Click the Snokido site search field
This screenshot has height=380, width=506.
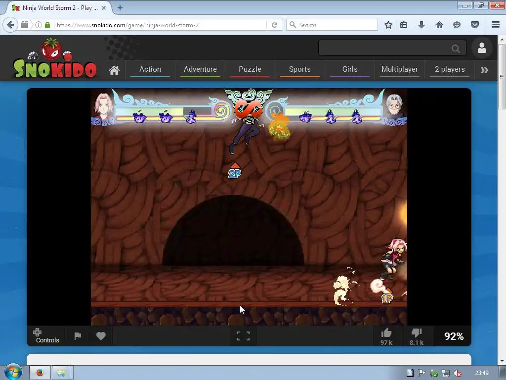[392, 48]
